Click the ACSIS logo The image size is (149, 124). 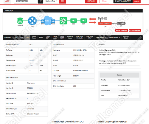pos(7,1)
